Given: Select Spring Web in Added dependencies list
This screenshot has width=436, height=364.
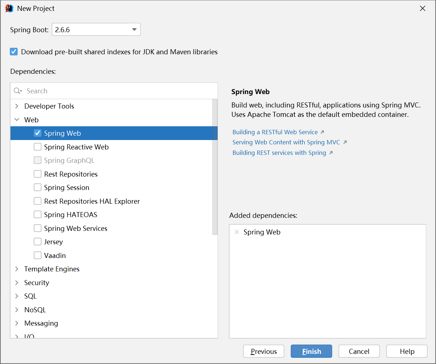Looking at the screenshot, I should (262, 232).
